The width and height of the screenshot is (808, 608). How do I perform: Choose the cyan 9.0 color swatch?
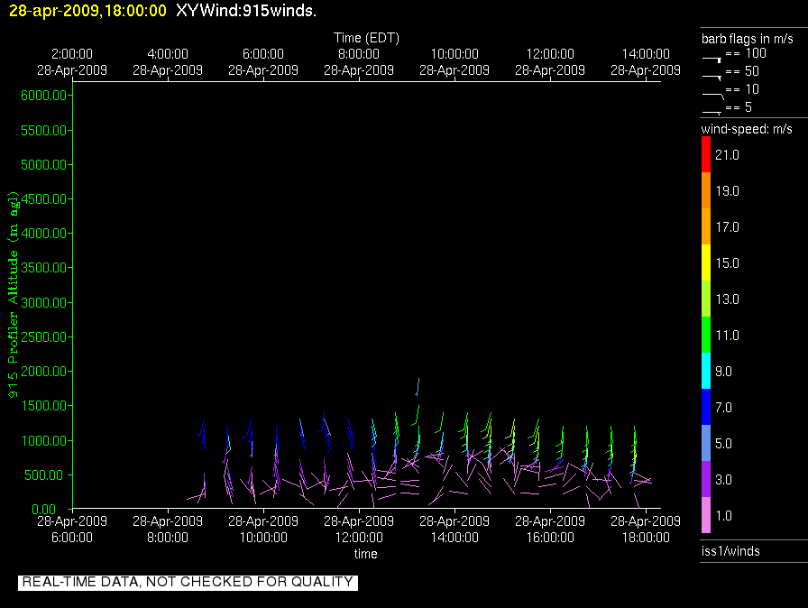[x=706, y=372]
